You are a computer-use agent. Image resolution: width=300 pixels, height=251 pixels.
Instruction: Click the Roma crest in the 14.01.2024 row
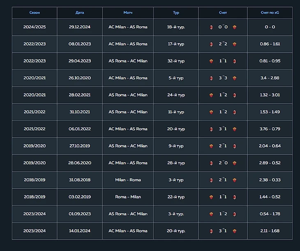[x=234, y=231]
